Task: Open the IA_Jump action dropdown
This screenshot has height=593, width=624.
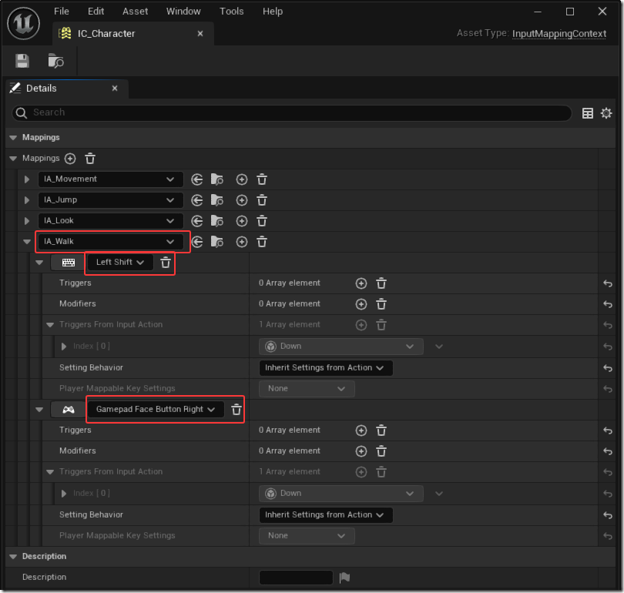Action: (111, 200)
